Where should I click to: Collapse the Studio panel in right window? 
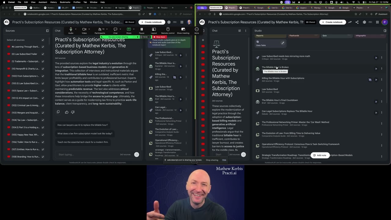pos(385,31)
